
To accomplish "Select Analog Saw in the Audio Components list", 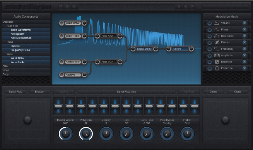I will pyautogui.click(x=26, y=34).
